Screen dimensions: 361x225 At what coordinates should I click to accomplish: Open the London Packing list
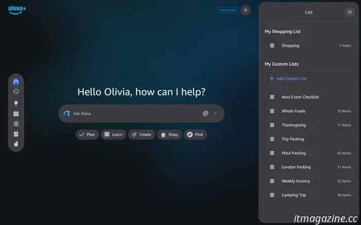point(310,167)
